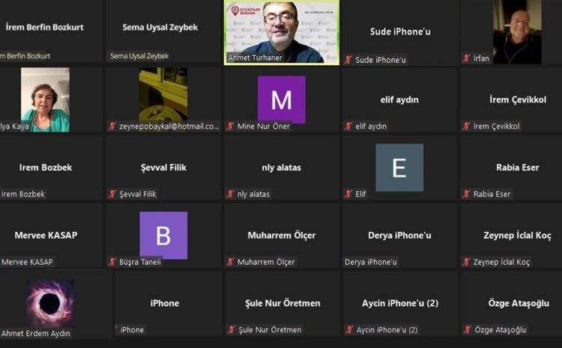Click the woman in teal's video feed
Screen dimensions: 562x348
[x=45, y=100]
